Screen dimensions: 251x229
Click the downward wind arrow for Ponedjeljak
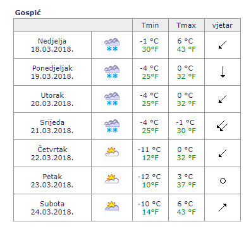(x=223, y=72)
